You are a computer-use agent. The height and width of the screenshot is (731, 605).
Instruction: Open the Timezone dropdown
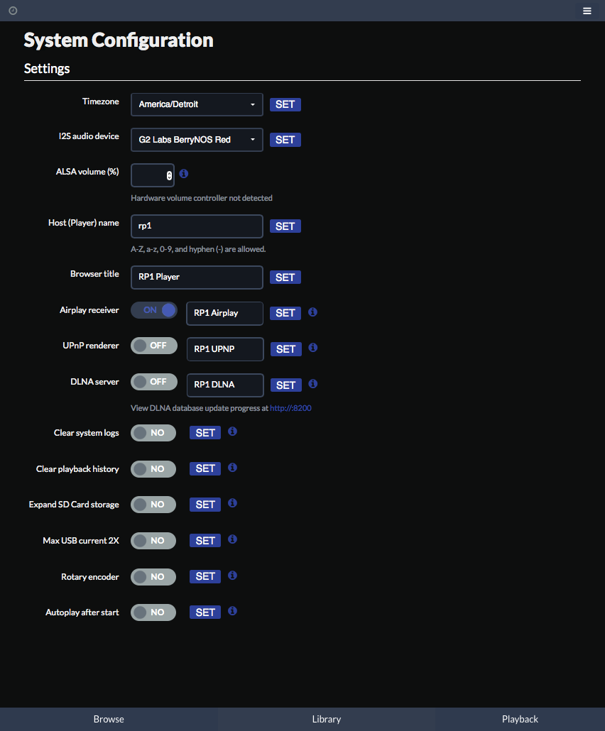click(197, 104)
